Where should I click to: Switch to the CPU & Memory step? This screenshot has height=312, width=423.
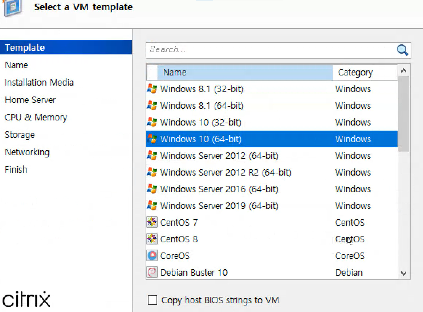click(36, 117)
